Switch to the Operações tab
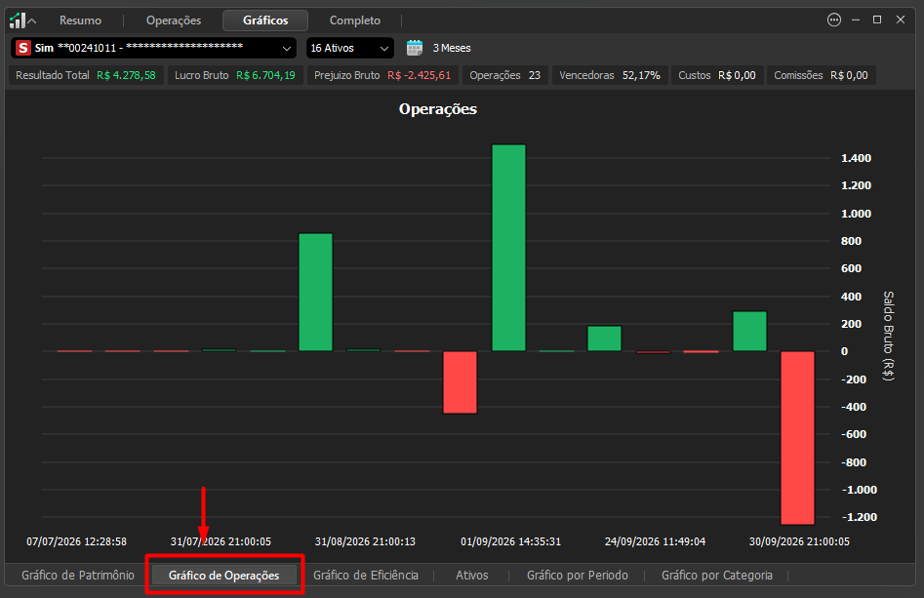 (x=174, y=20)
